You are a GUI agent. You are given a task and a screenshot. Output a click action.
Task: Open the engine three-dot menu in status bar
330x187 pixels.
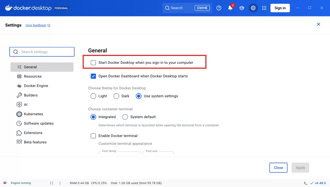[60, 183]
